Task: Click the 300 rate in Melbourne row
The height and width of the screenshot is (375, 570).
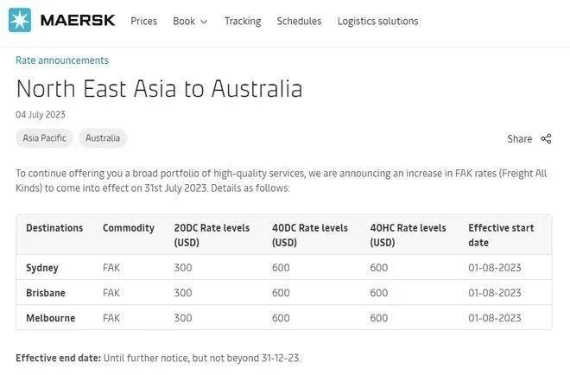Action: click(183, 318)
